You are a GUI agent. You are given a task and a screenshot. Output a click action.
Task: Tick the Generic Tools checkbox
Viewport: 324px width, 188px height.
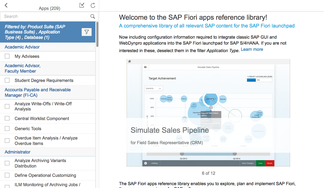click(7, 129)
